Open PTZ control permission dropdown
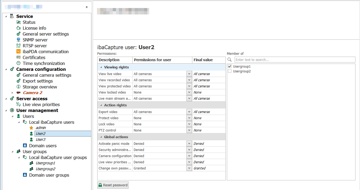The image size is (360, 190). (189, 130)
